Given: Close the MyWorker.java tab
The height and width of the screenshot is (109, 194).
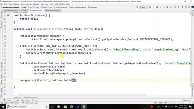Looking at the screenshot, I should point(43,11).
